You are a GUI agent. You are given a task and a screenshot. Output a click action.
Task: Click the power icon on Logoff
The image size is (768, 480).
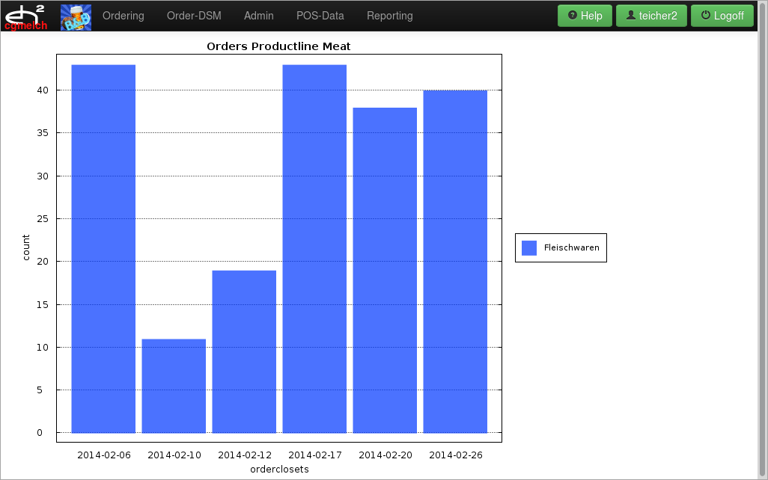point(705,15)
